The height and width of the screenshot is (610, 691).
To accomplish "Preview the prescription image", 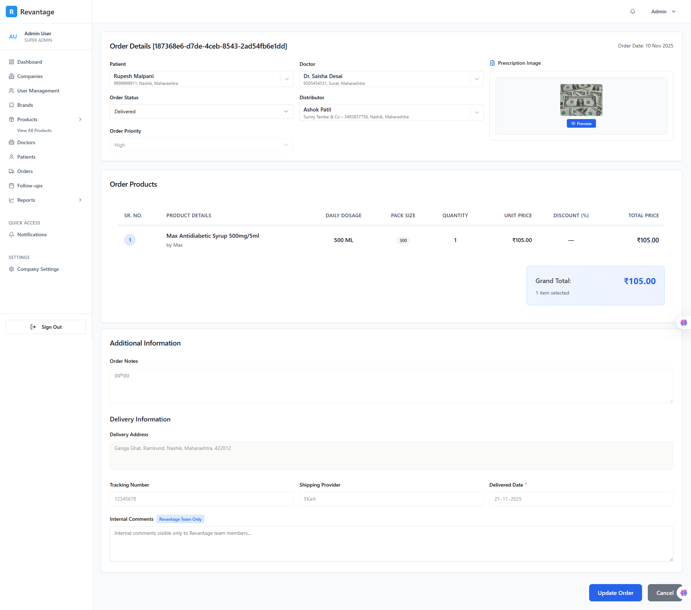I will 581,123.
